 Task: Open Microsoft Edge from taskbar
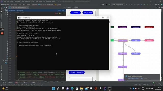(x=72, y=88)
